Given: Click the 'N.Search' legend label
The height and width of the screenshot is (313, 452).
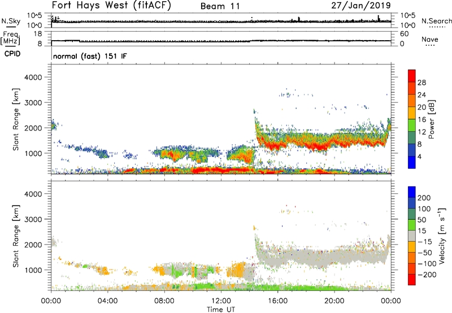Looking at the screenshot, I should tap(436, 21).
